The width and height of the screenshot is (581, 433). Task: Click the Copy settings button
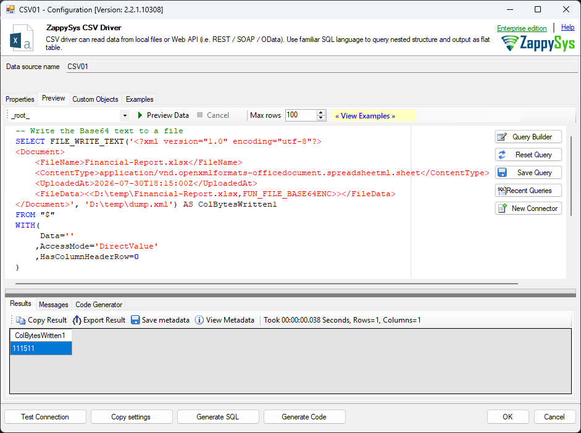click(x=131, y=417)
